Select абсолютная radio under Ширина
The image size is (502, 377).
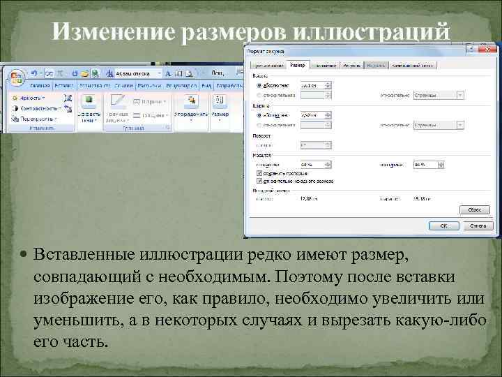point(259,115)
